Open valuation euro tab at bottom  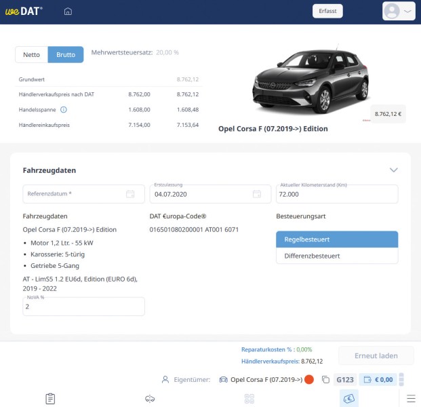[349, 399]
